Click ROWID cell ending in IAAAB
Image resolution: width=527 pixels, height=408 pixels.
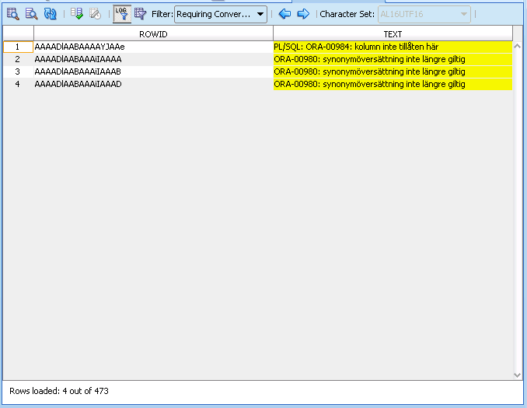point(78,71)
